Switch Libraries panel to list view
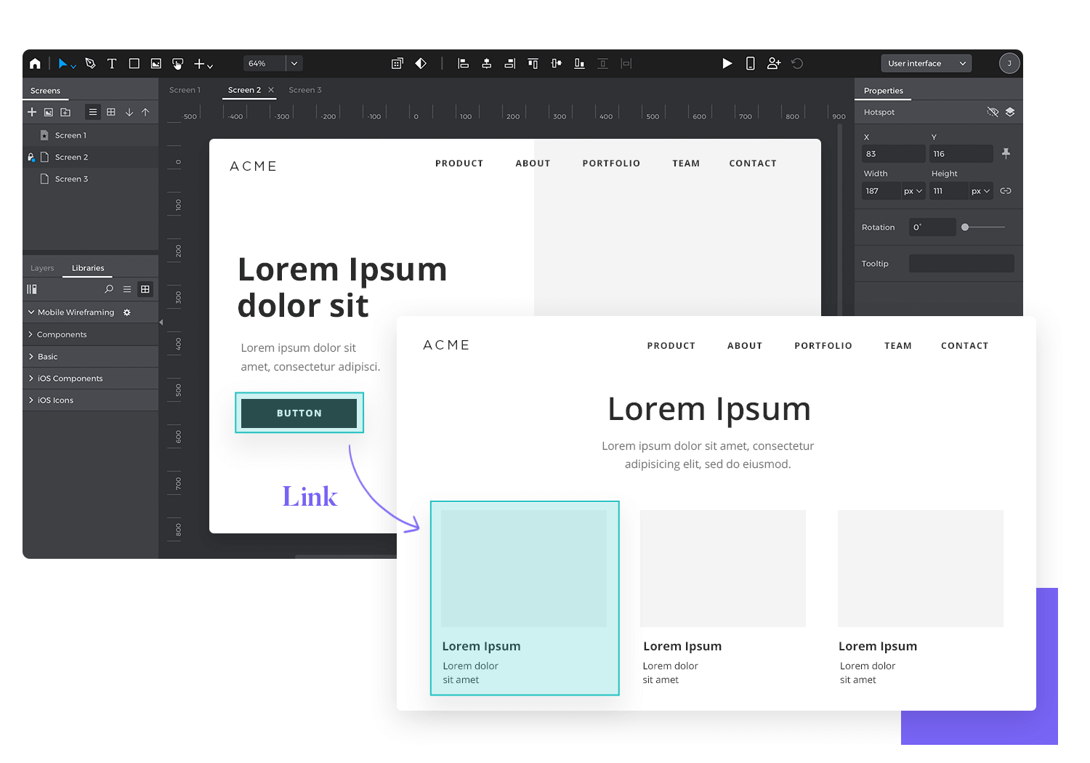 coord(127,289)
